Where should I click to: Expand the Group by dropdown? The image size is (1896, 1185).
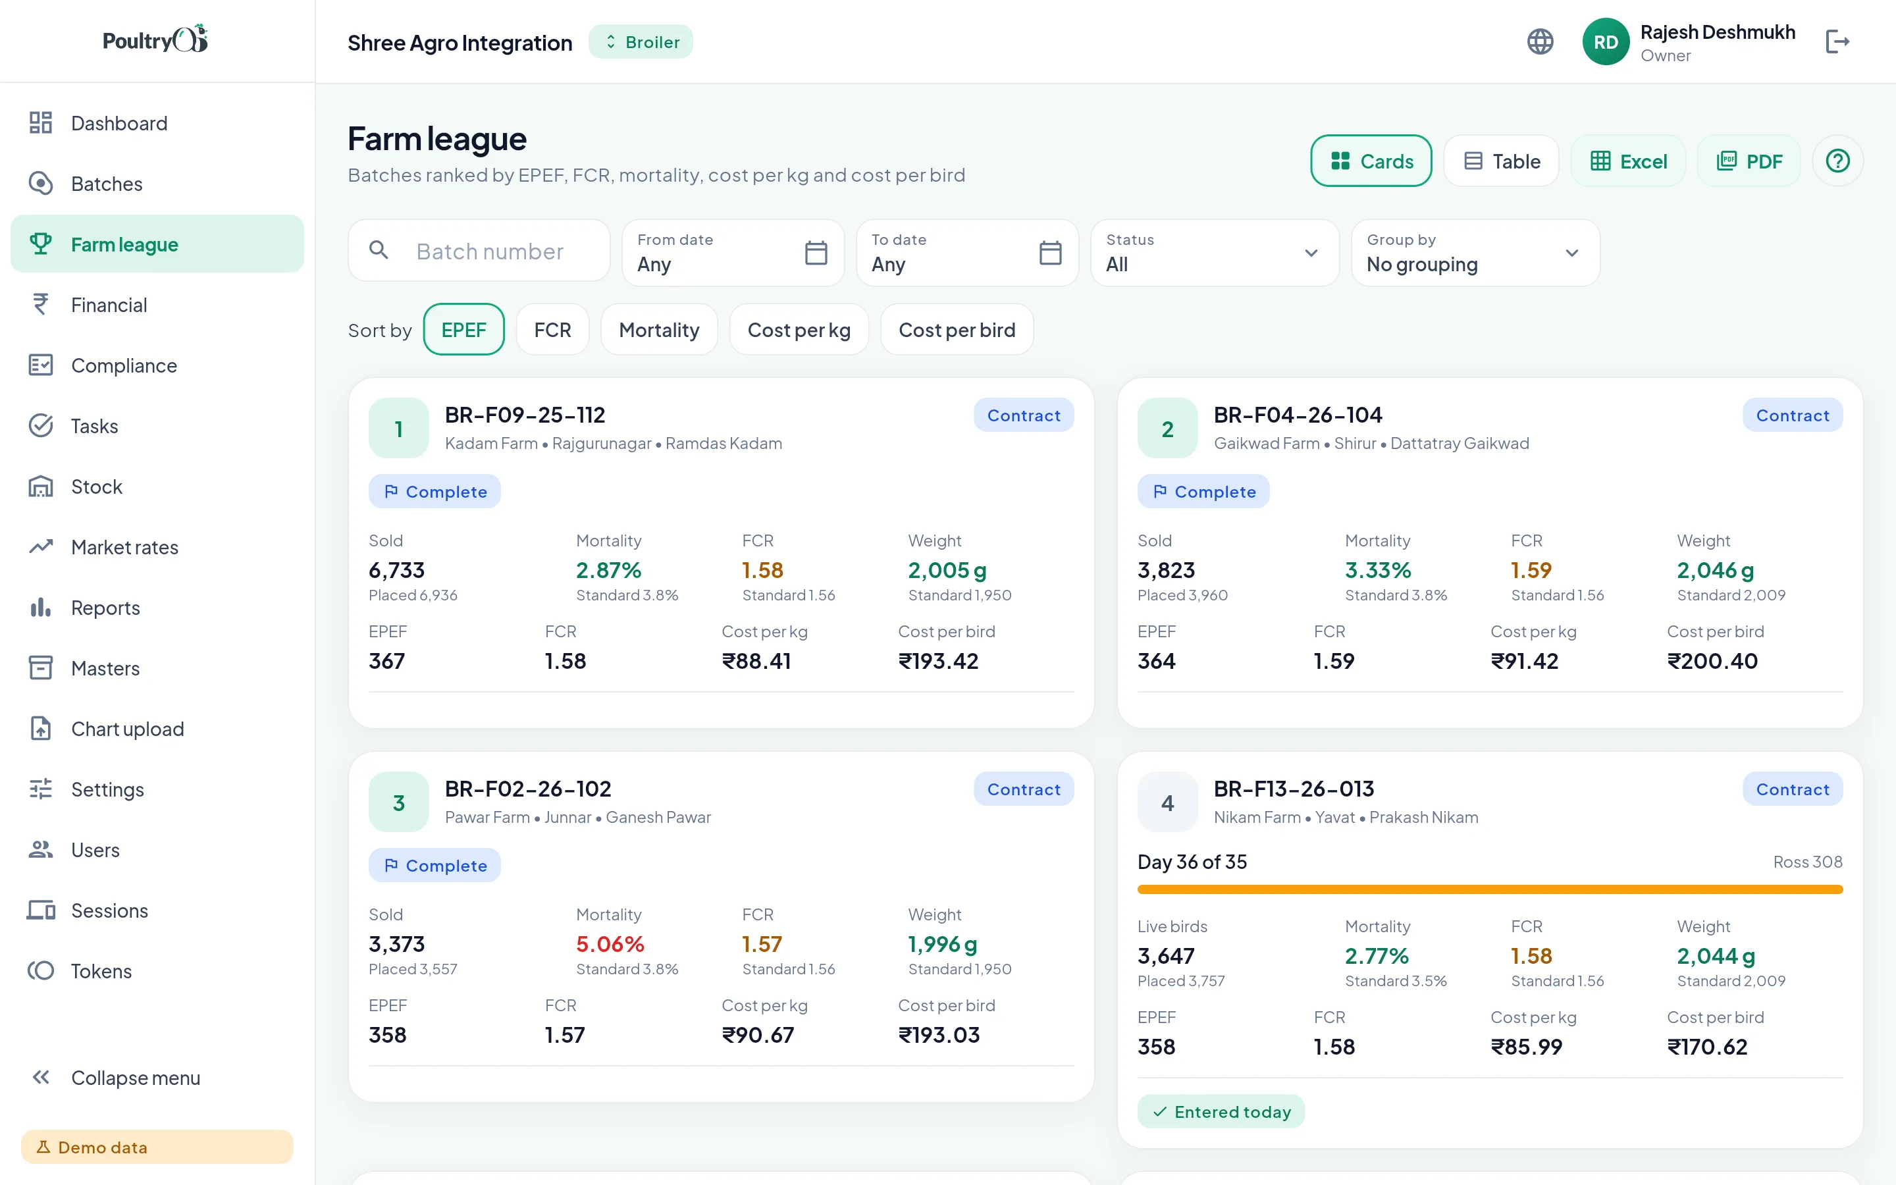point(1475,252)
